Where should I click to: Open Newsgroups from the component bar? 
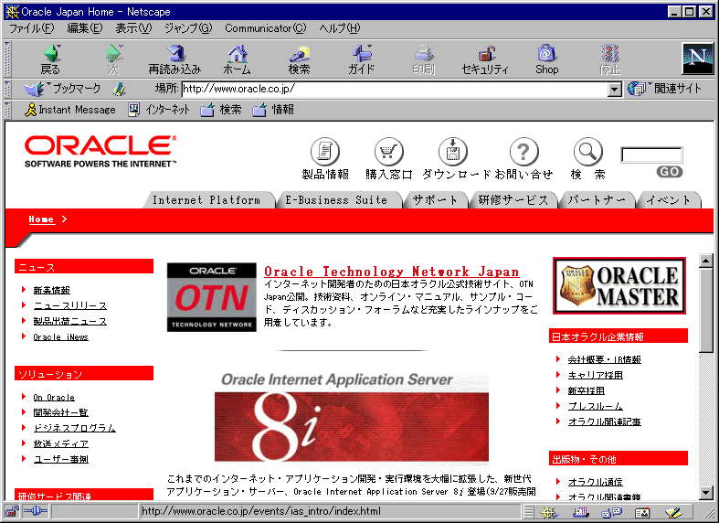coord(611,512)
